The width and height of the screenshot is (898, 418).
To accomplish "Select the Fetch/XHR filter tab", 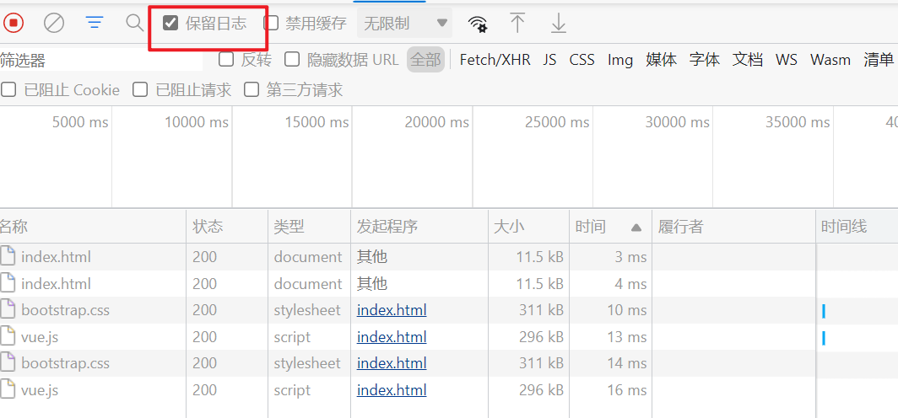I will tap(495, 59).
